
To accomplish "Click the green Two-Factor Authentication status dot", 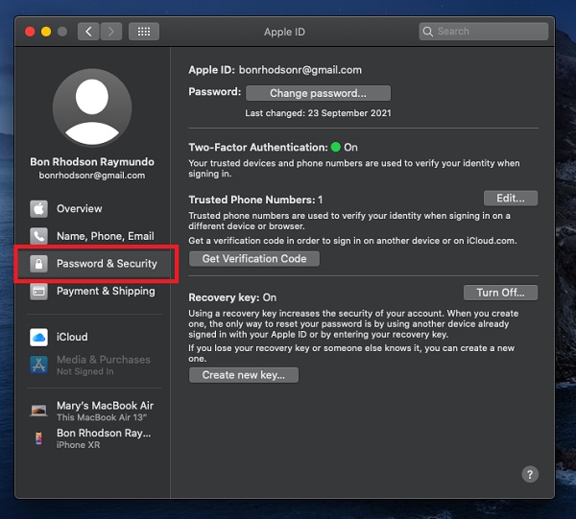I will click(x=336, y=147).
